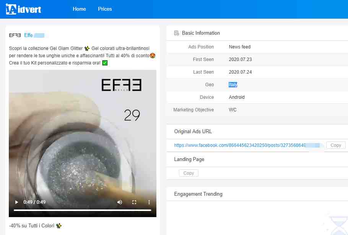Copy the Landing Page link
Screen dimensions: 348x235
tap(189, 173)
